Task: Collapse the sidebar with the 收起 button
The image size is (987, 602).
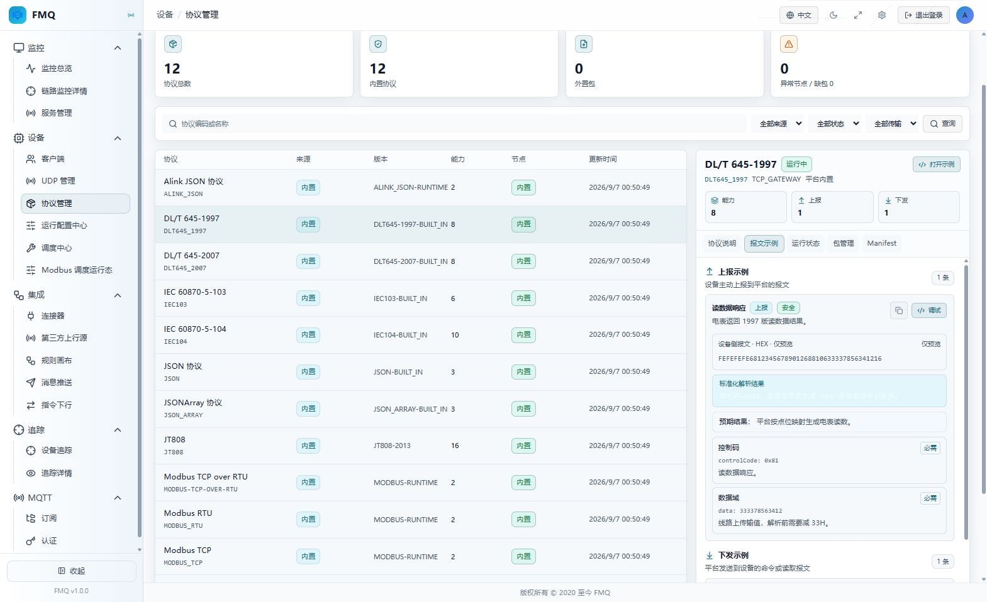Action: click(x=72, y=571)
